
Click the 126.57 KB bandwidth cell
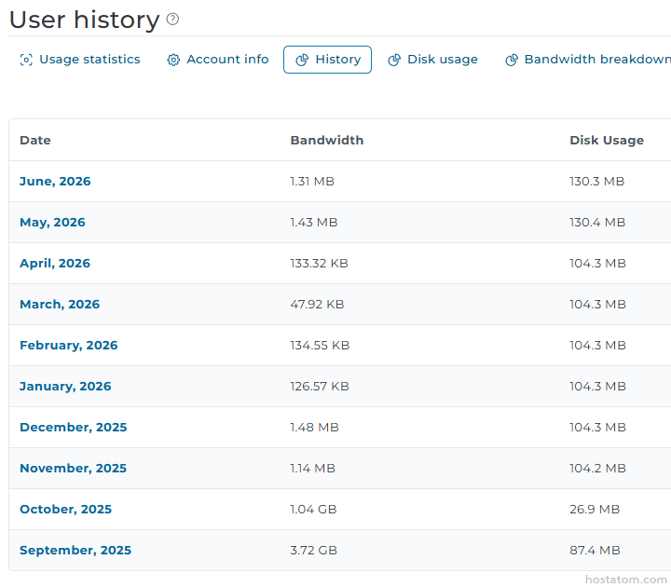(x=320, y=387)
